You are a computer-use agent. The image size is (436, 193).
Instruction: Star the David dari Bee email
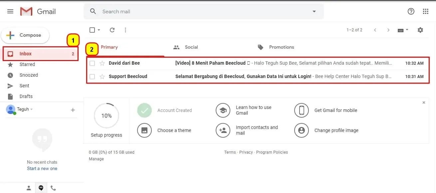tap(102, 63)
